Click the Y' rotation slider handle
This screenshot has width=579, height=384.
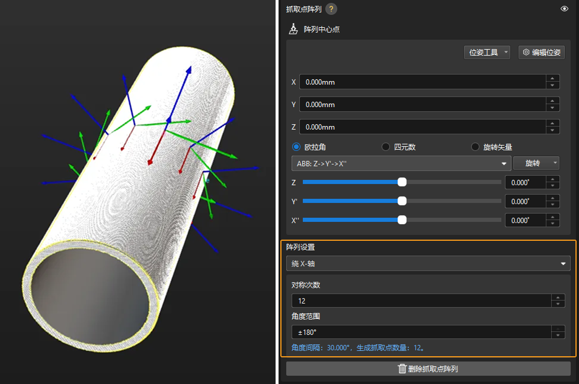(x=402, y=201)
